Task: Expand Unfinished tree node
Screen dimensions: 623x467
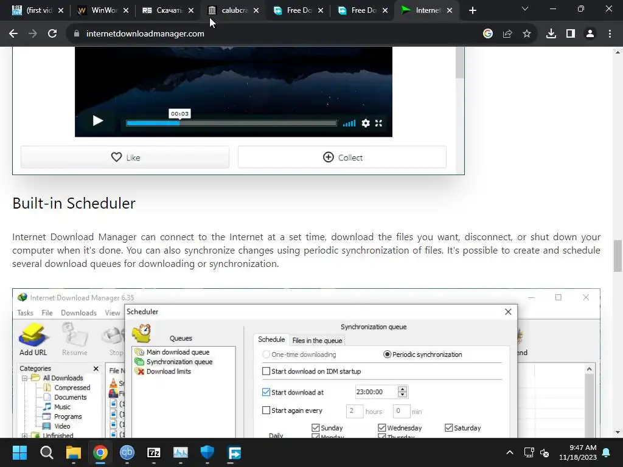Action: coord(24,435)
